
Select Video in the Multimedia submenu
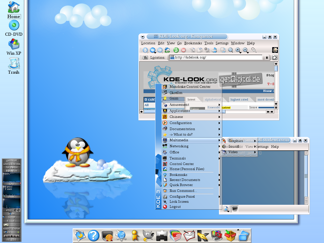[239, 152]
